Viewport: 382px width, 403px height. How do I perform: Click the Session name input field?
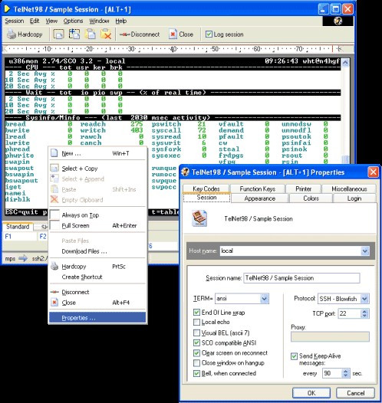point(301,278)
